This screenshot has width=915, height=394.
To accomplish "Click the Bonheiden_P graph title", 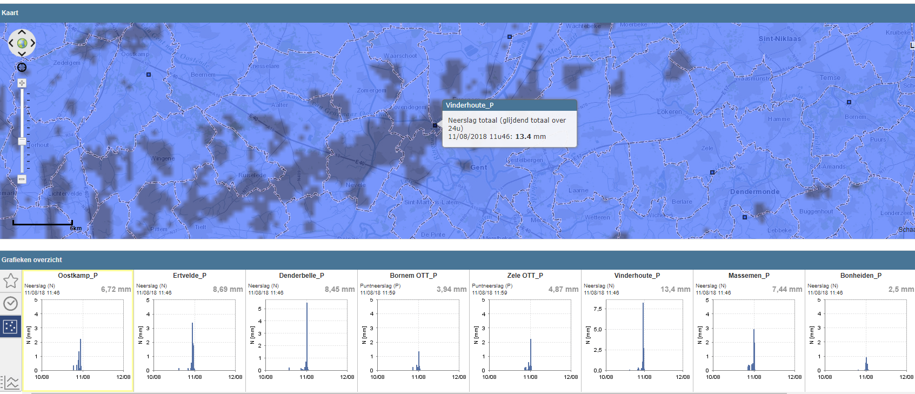I will [x=861, y=276].
